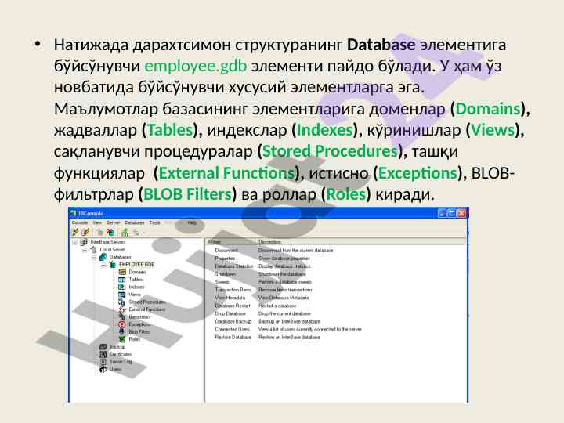Select the Database Statistics action

tap(233, 266)
